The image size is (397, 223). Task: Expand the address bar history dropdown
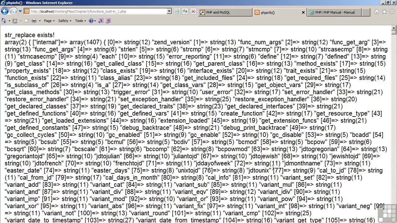(169, 11)
